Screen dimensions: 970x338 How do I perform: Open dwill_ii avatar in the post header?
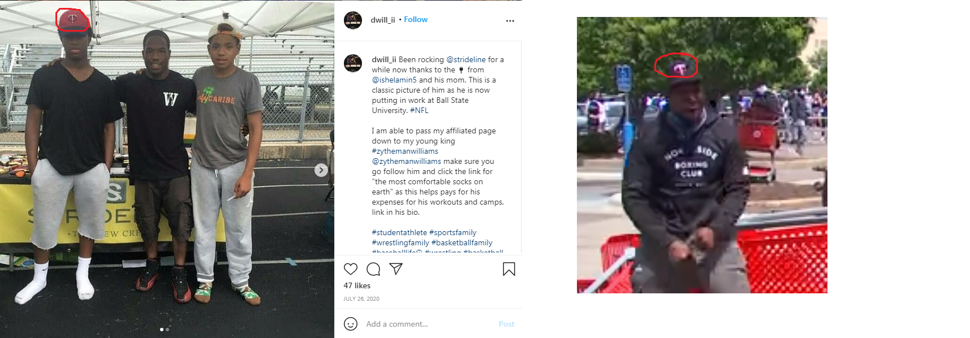353,20
